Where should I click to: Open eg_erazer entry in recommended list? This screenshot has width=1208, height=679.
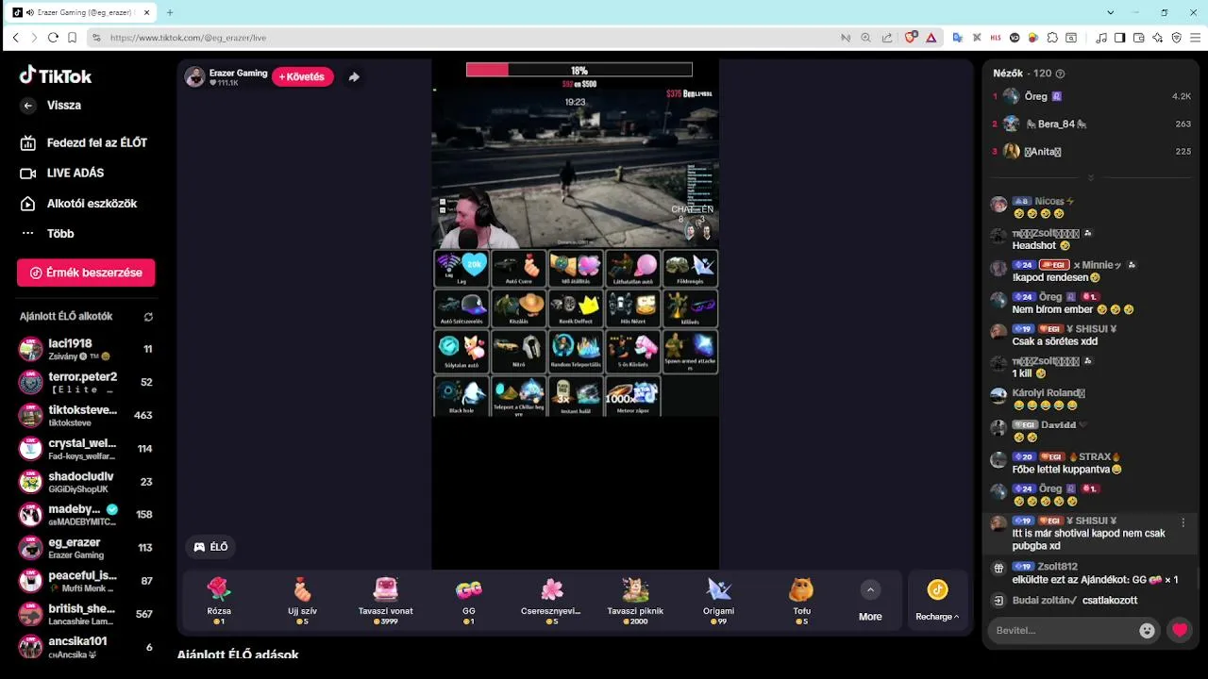pos(86,547)
